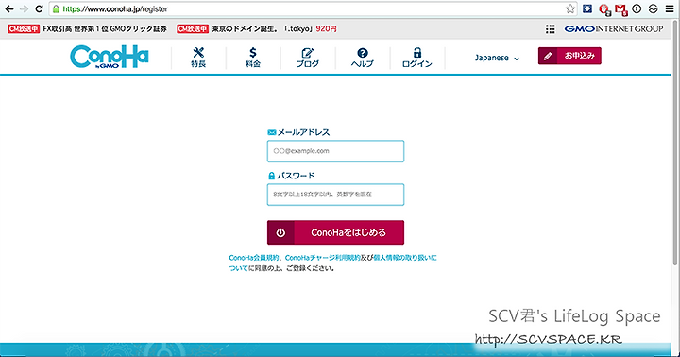
Task: Bookmark page with the star icon
Action: (x=570, y=8)
